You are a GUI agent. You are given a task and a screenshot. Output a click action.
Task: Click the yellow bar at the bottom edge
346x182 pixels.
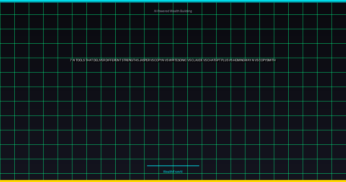pos(173,181)
